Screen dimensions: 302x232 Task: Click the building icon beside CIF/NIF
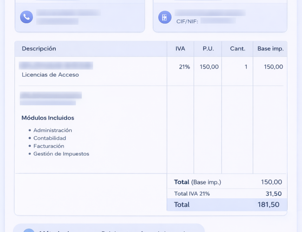[164, 17]
